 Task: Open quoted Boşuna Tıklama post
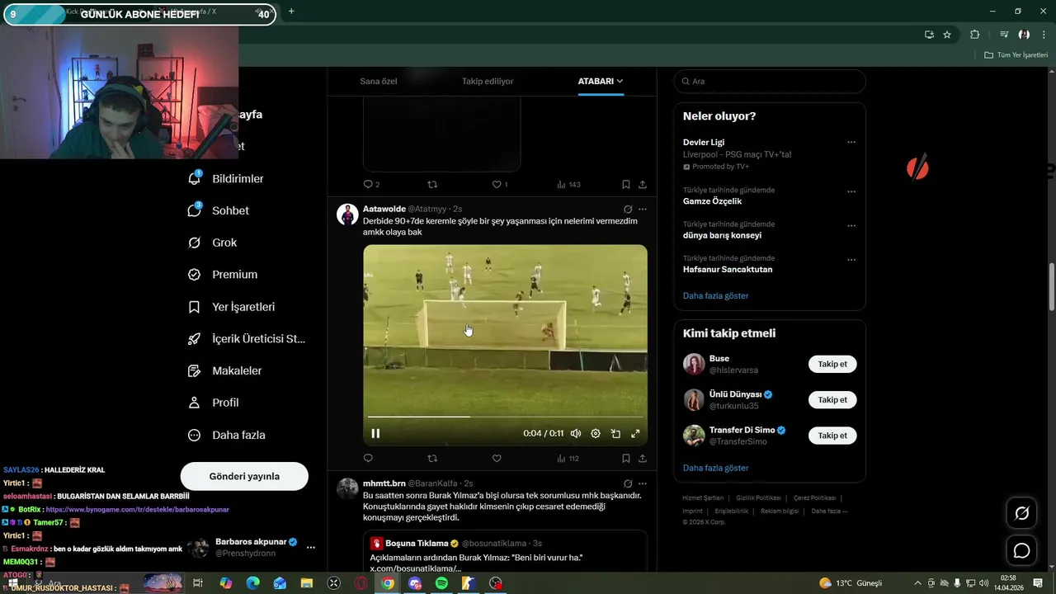point(505,552)
